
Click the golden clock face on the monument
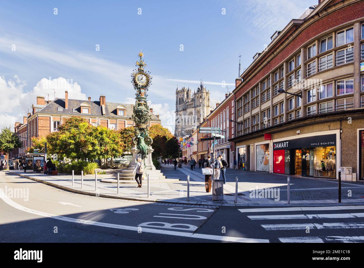point(141,79)
